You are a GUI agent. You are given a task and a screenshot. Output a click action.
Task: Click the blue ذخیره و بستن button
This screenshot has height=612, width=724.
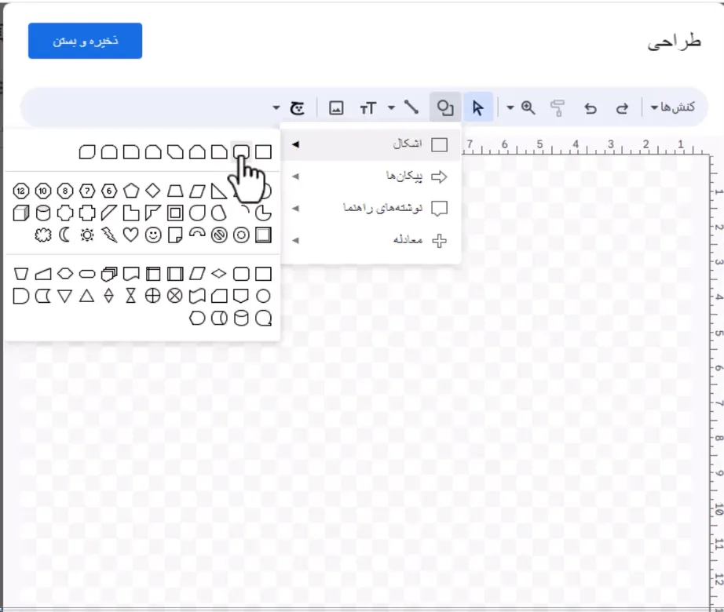point(85,41)
